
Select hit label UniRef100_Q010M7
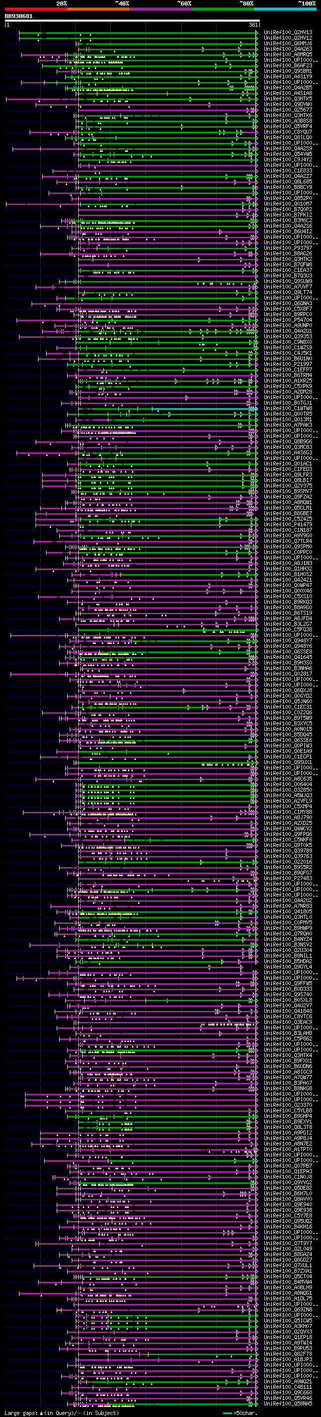288,204
